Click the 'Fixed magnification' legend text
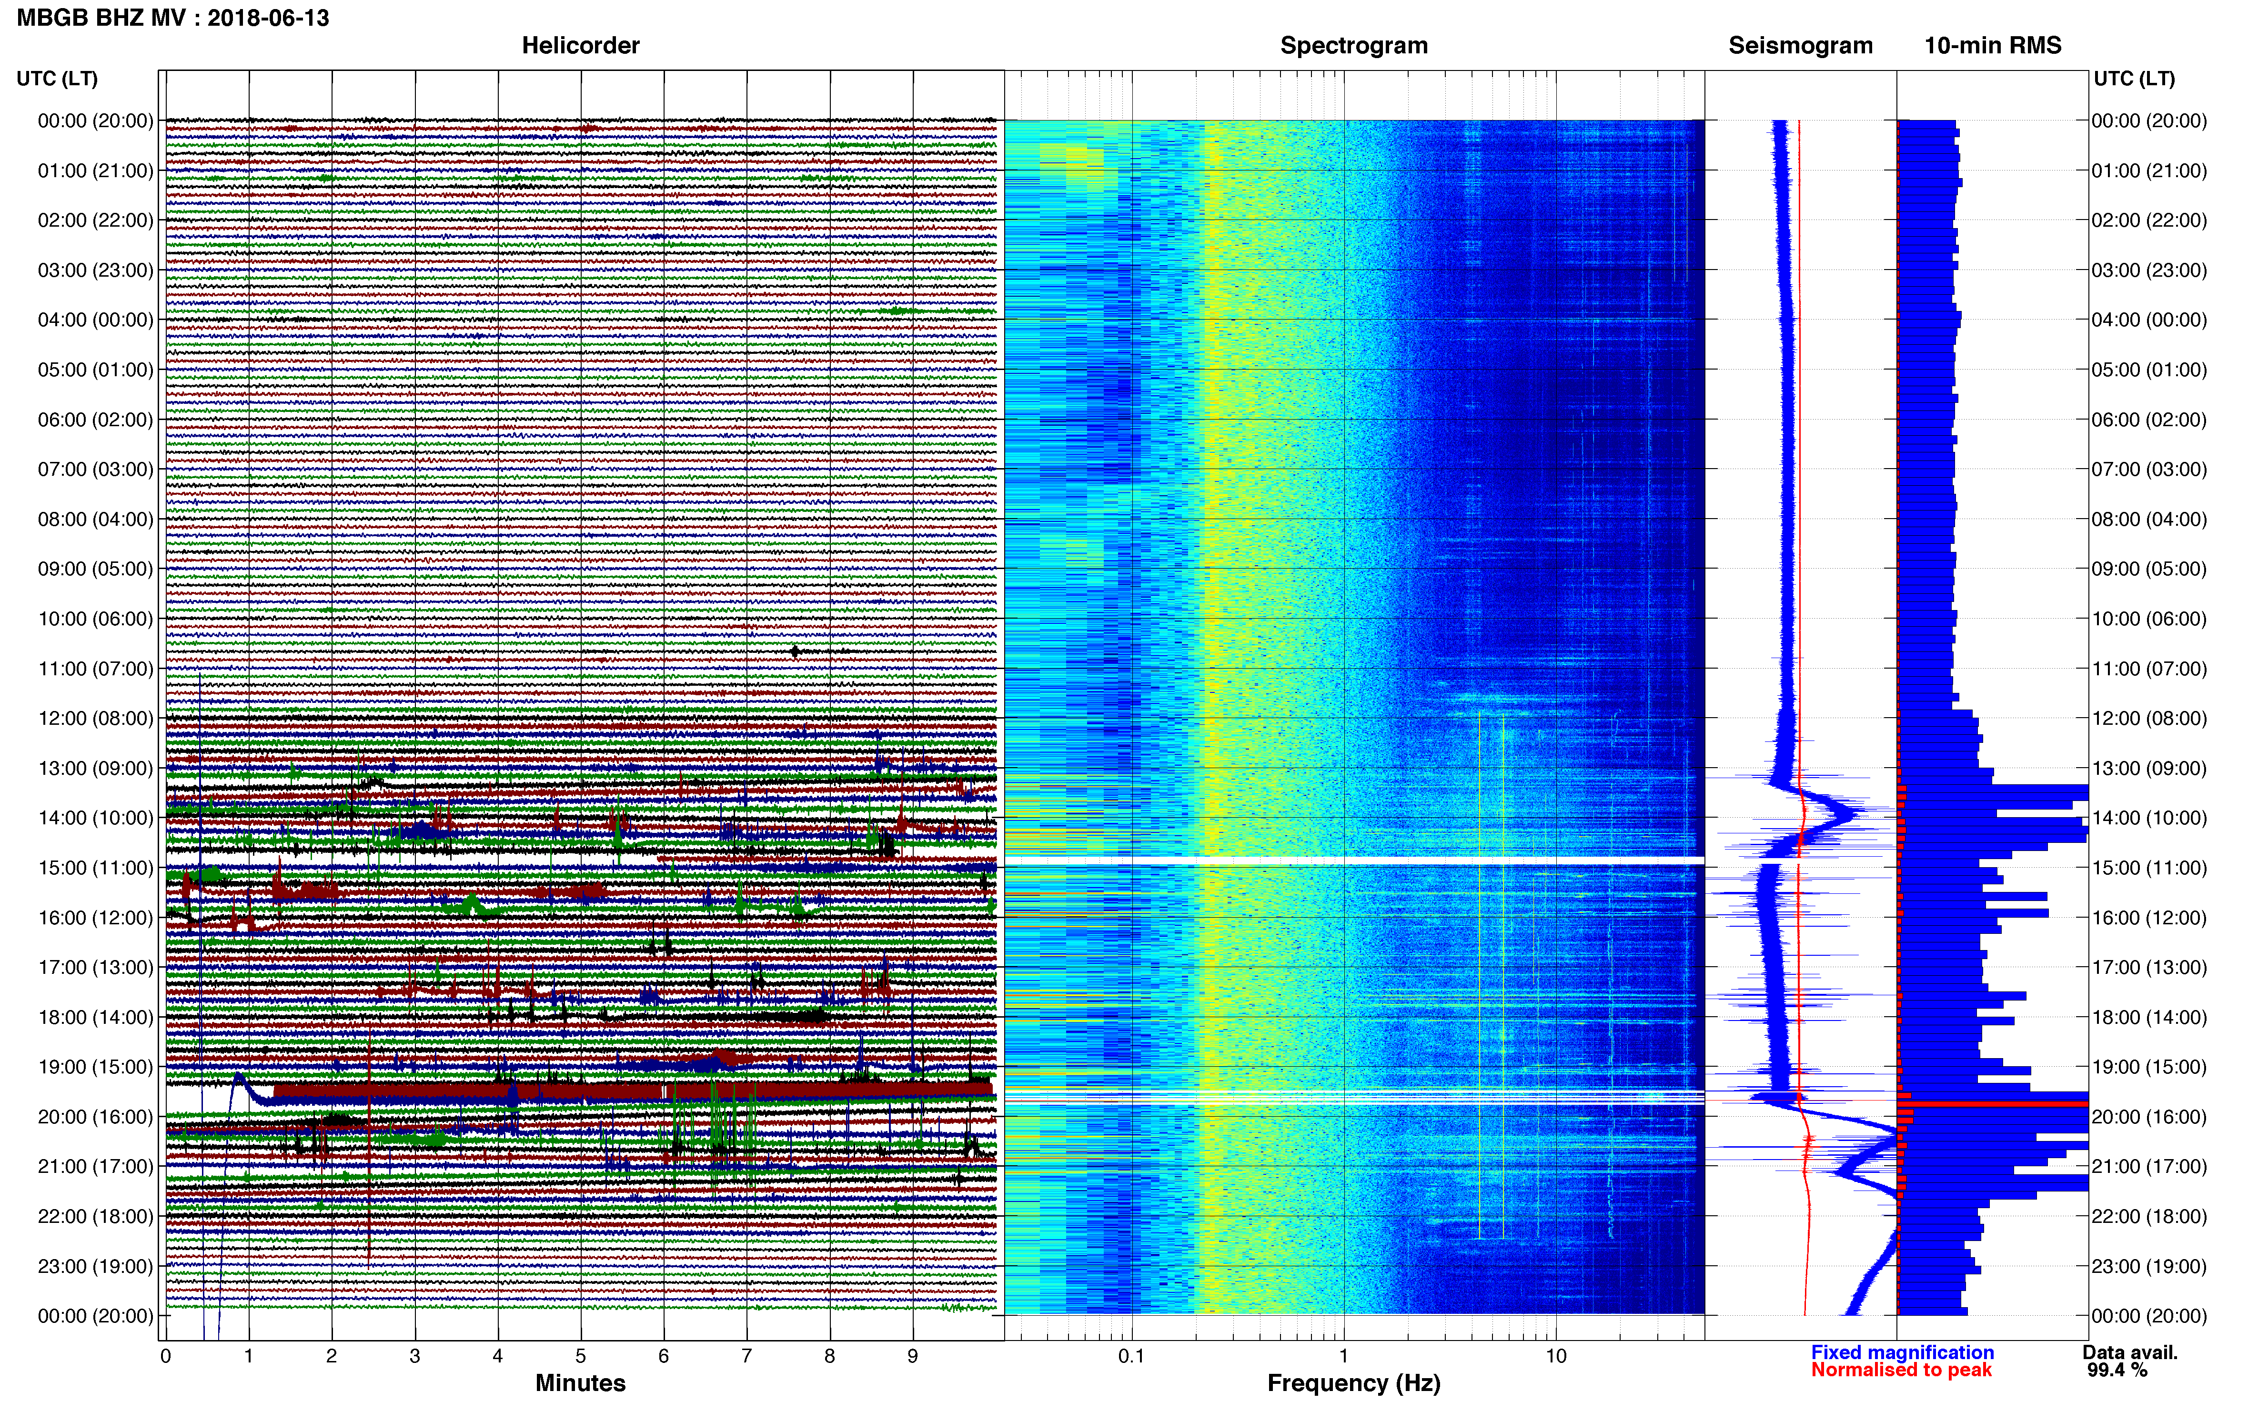Screen dimensions: 2258x1411 [x=1902, y=1352]
